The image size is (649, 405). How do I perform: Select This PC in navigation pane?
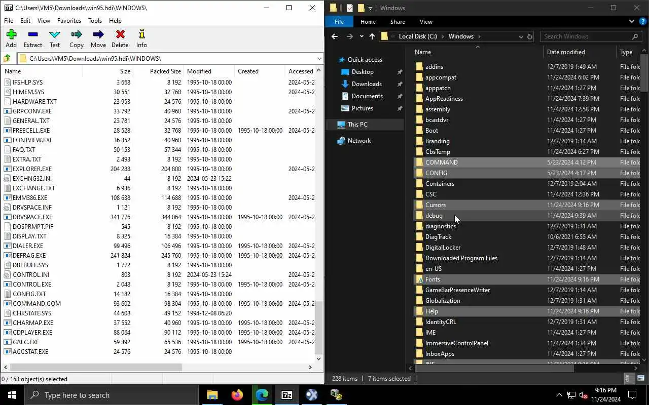[x=357, y=125]
